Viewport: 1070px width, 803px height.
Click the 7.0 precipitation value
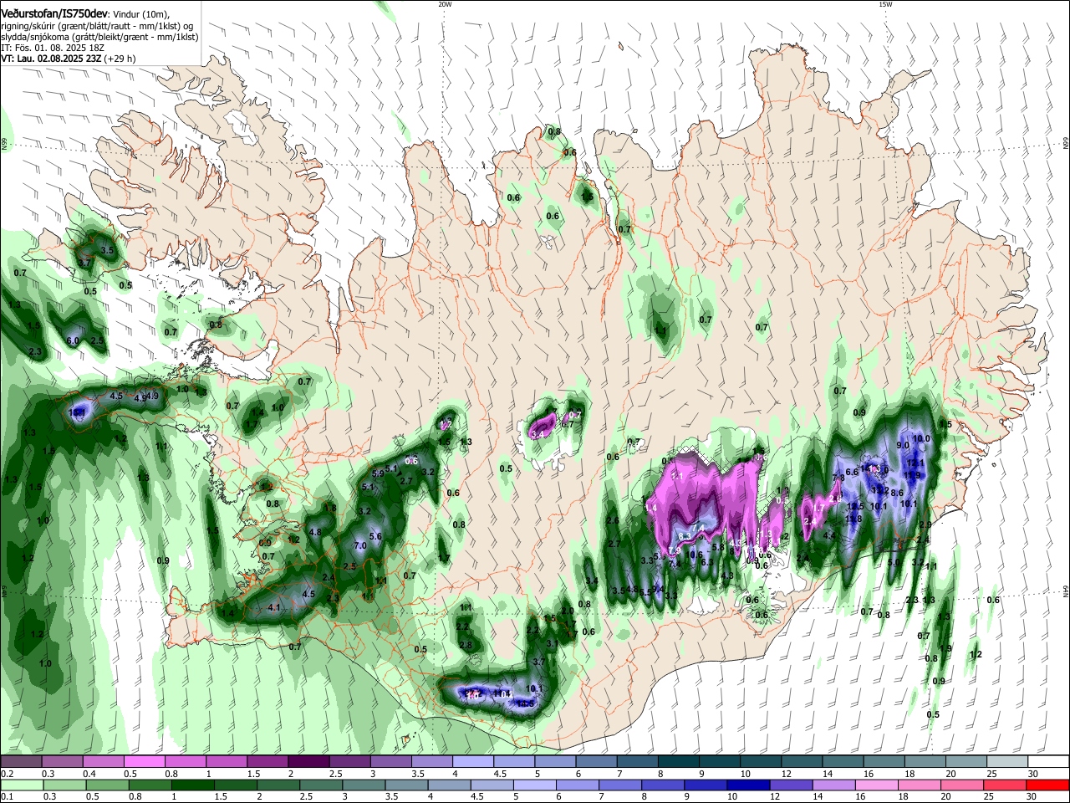(360, 545)
